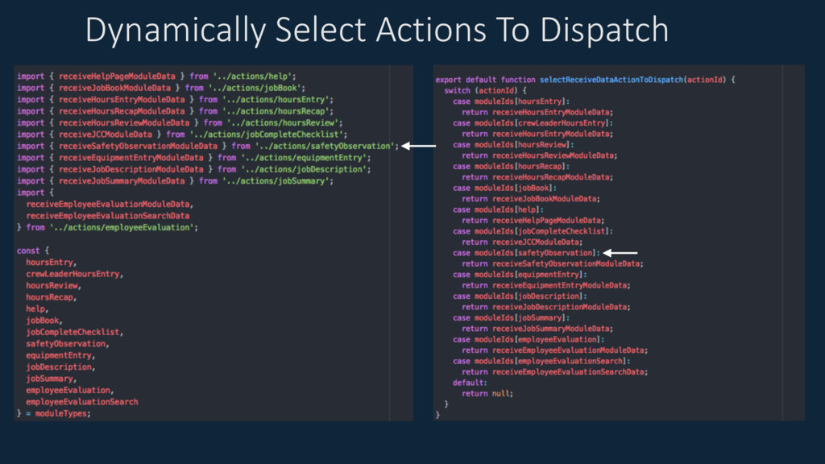This screenshot has height=464, width=825.
Task: Click return receiveSafetyObservationModuleData statement
Action: tap(553, 263)
